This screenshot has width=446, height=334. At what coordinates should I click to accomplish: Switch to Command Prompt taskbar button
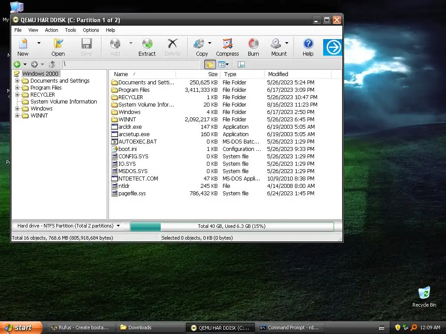(289, 327)
